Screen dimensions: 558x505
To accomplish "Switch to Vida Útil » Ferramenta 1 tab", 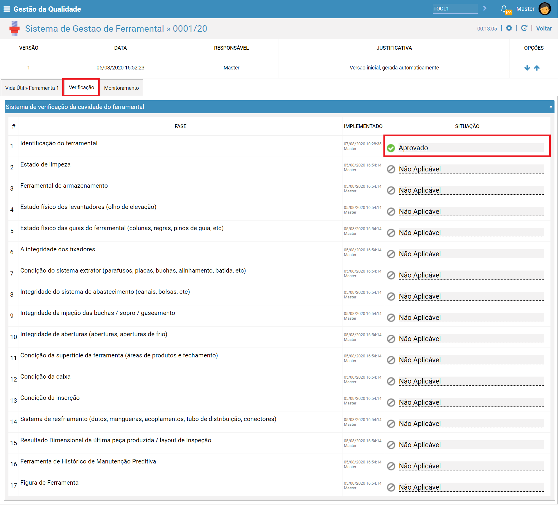I will [x=32, y=88].
